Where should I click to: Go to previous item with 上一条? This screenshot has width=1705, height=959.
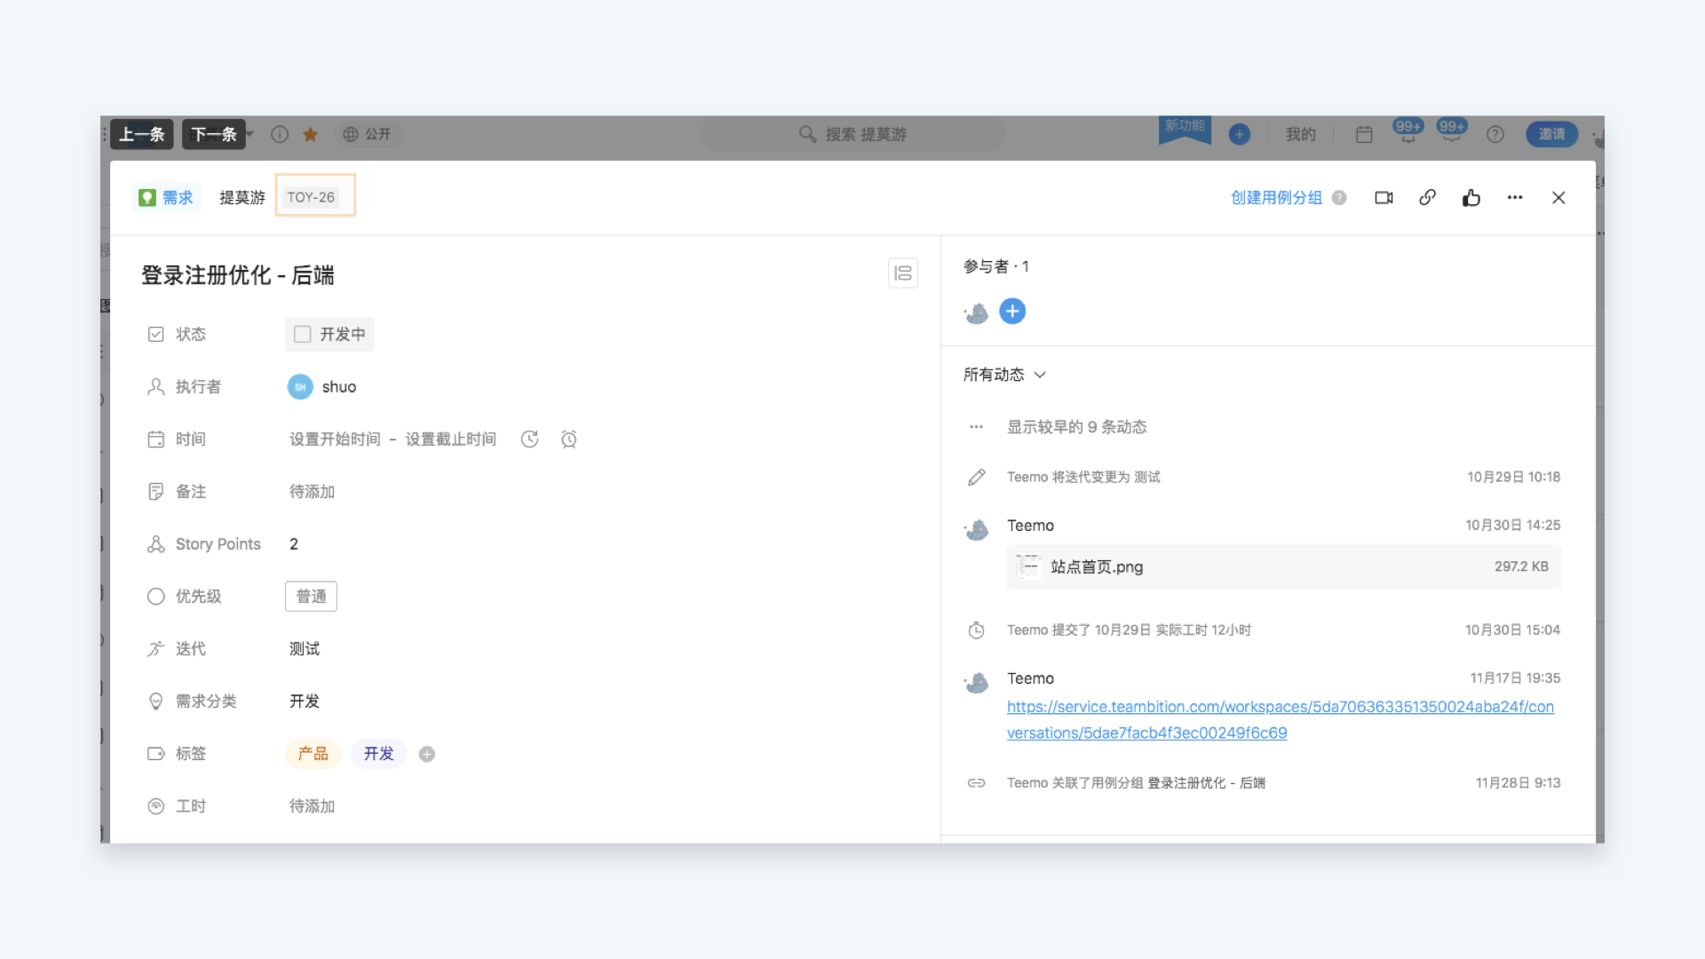point(142,134)
